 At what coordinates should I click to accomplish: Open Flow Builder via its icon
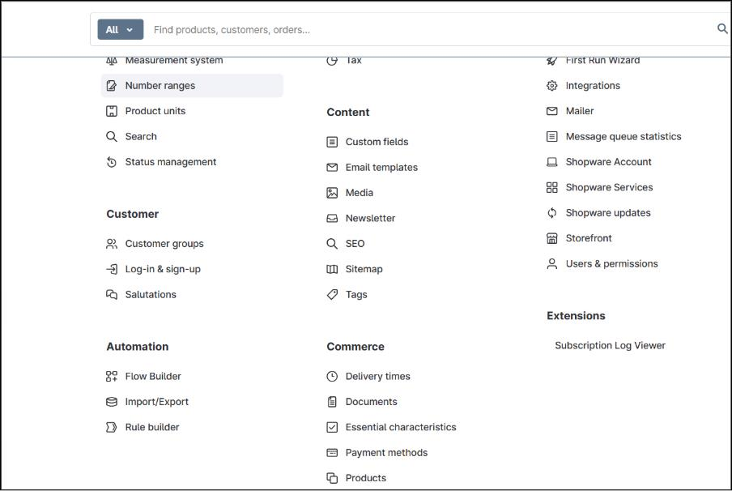coord(111,376)
